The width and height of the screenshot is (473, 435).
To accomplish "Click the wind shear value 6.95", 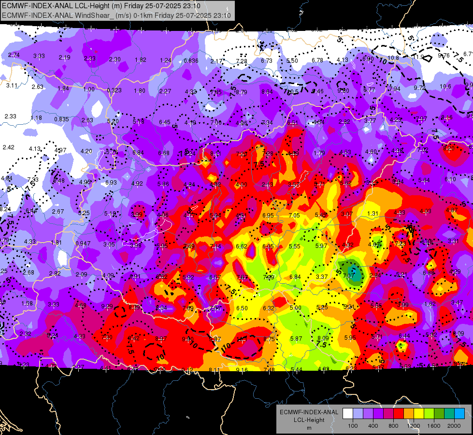I will click(268, 216).
